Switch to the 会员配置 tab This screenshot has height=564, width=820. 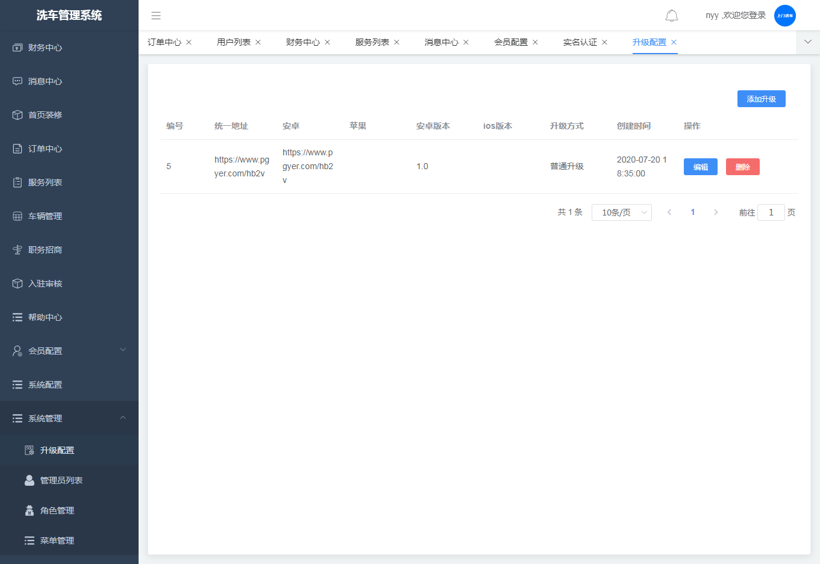click(510, 42)
